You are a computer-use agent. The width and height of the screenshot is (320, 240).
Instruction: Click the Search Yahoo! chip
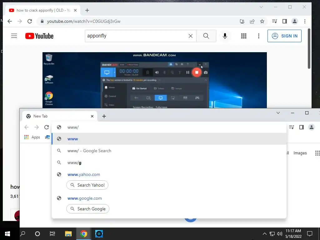click(x=87, y=185)
